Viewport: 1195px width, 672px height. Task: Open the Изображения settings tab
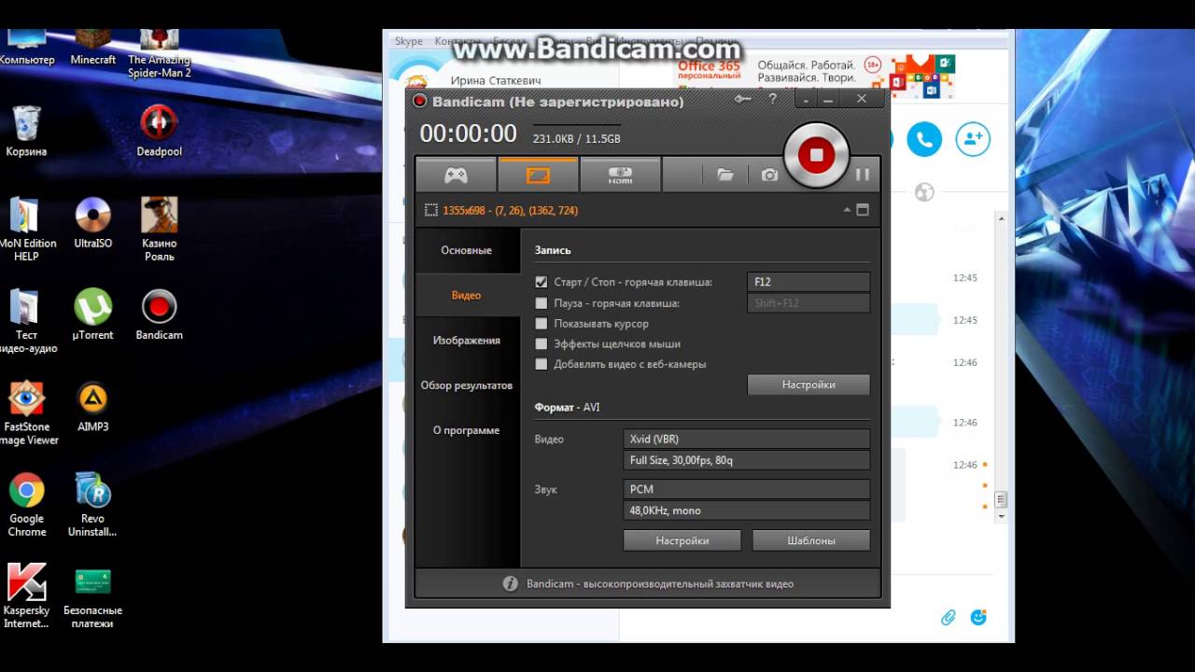click(467, 341)
